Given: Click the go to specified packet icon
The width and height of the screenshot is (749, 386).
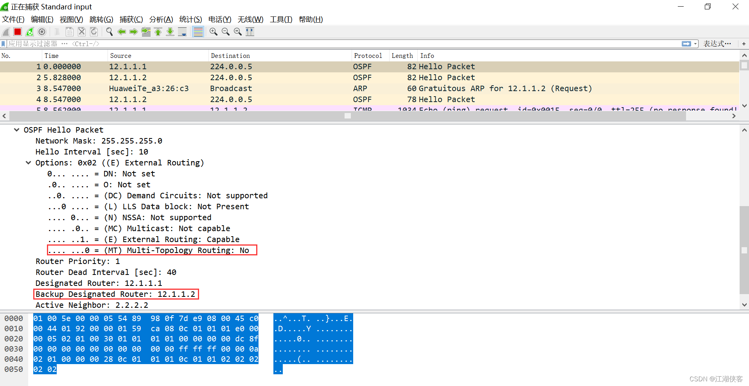Looking at the screenshot, I should (x=146, y=32).
